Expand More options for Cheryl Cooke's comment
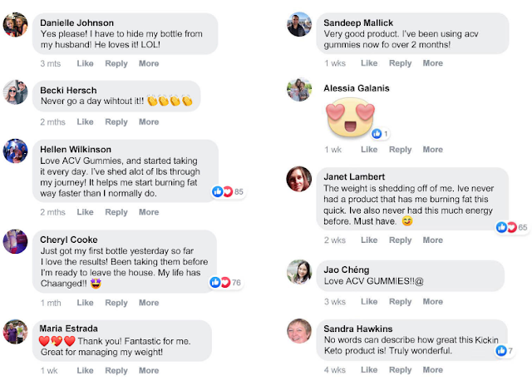This screenshot has height=381, width=532. [x=149, y=303]
